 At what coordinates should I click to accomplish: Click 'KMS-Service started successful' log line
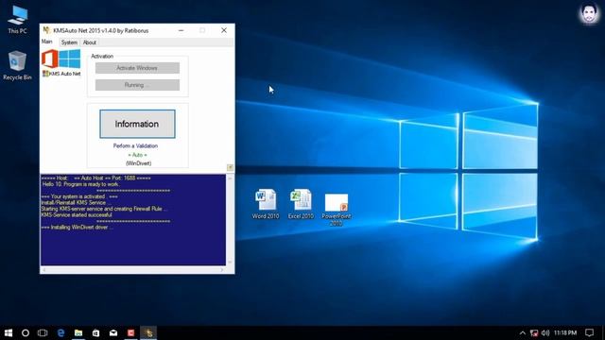pyautogui.click(x=77, y=215)
